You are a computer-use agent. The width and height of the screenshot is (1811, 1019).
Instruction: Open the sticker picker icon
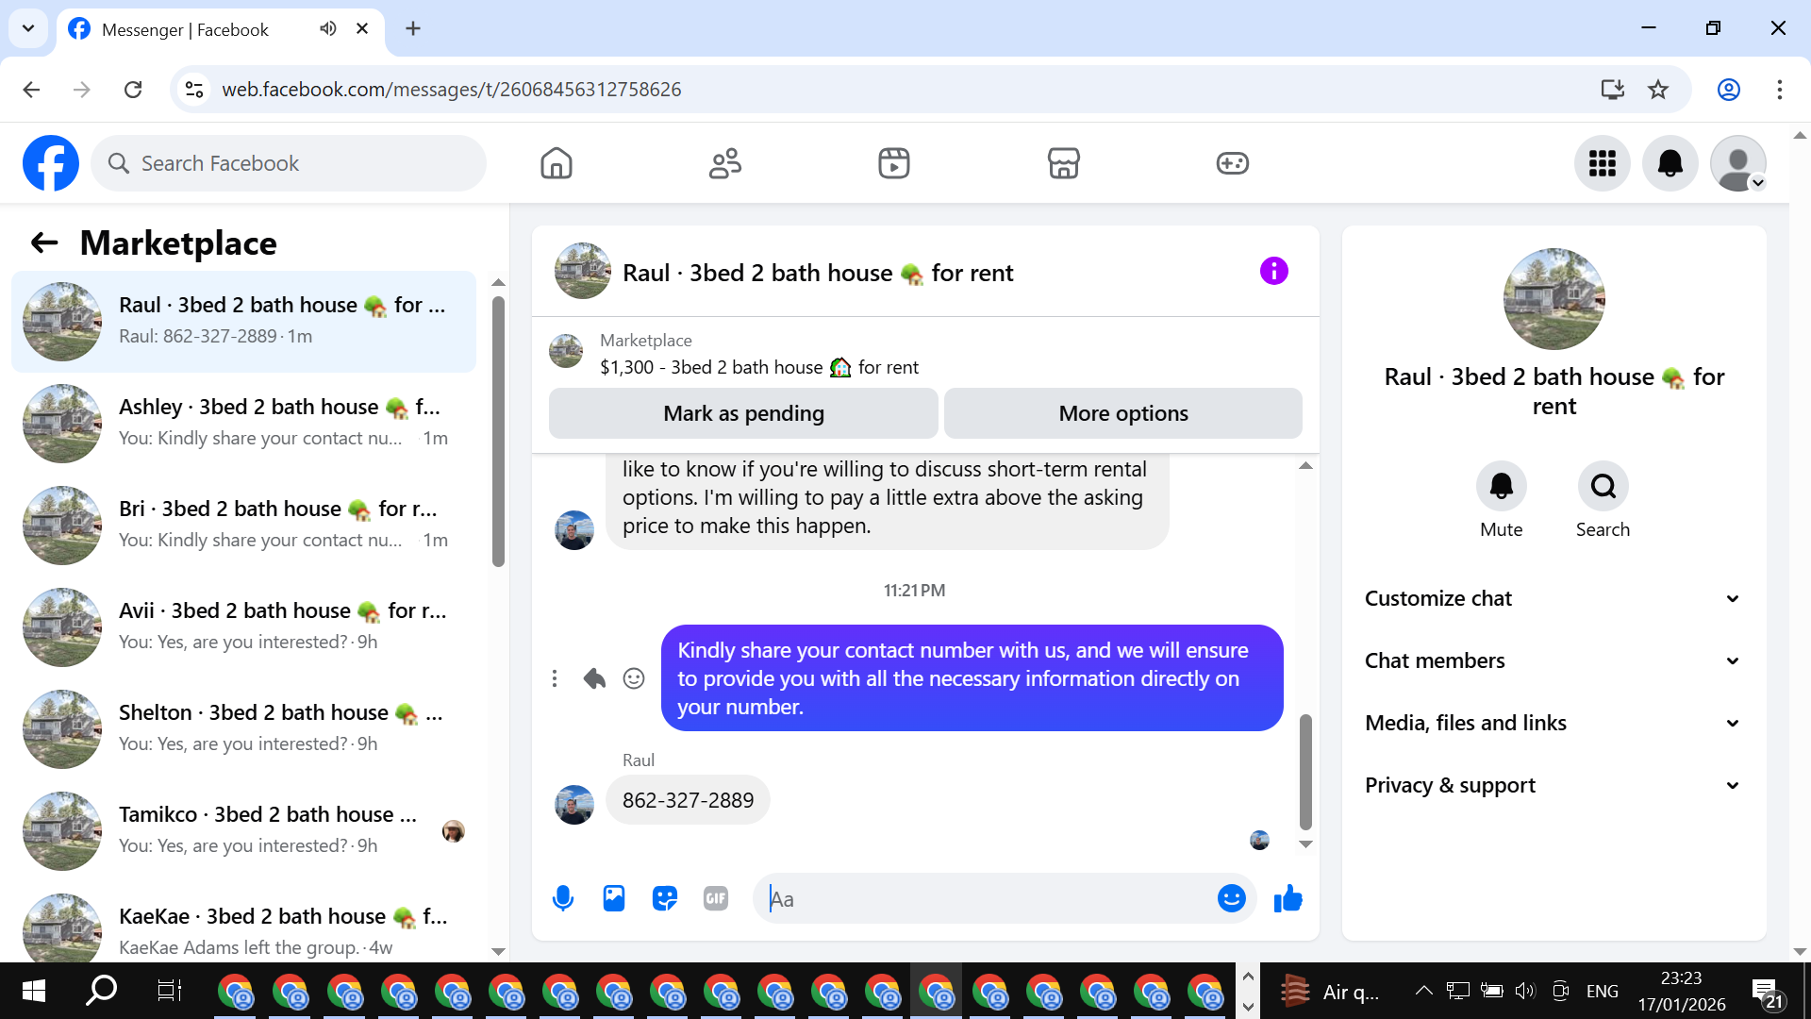coord(665,898)
